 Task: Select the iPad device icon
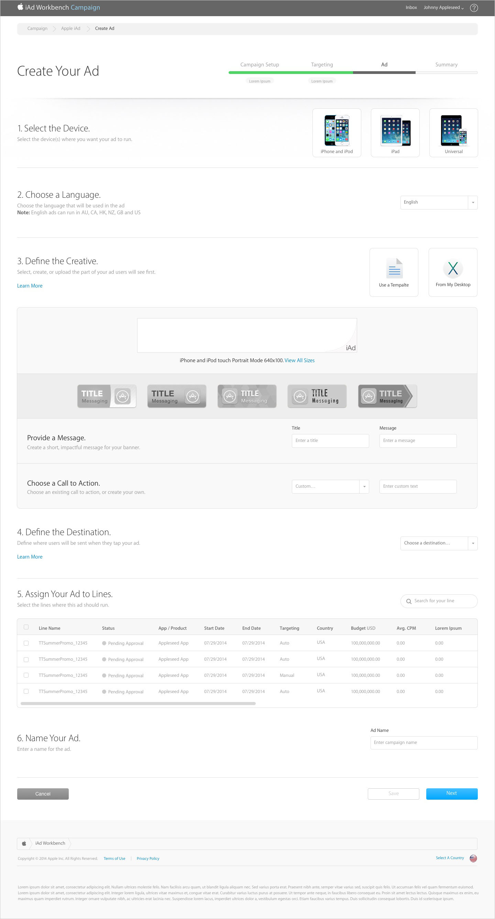pyautogui.click(x=395, y=131)
